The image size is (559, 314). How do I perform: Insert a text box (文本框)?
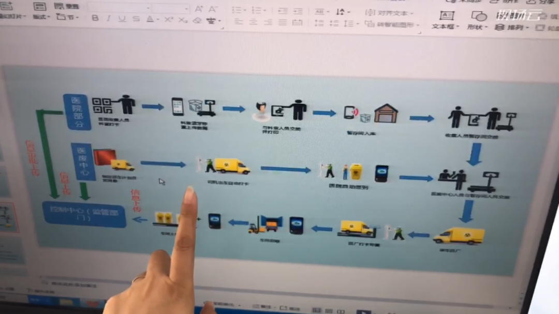coord(445,20)
